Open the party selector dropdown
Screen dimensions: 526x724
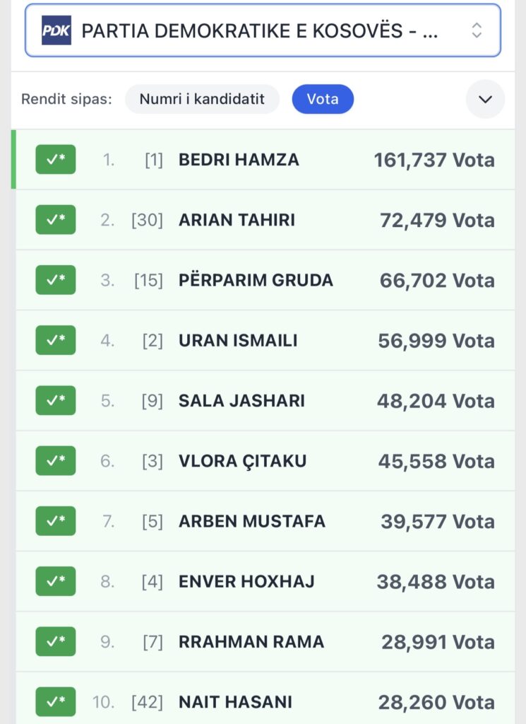[261, 30]
